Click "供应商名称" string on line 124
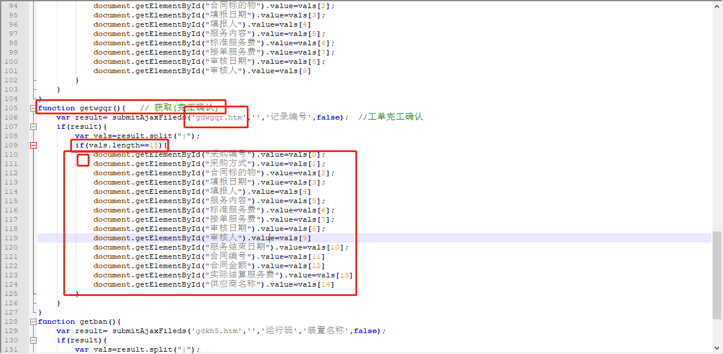Image resolution: width=723 pixels, height=354 pixels. click(x=233, y=284)
